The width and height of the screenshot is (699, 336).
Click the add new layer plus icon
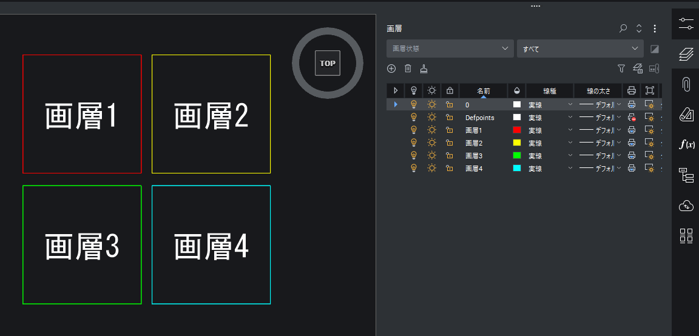[391, 69]
